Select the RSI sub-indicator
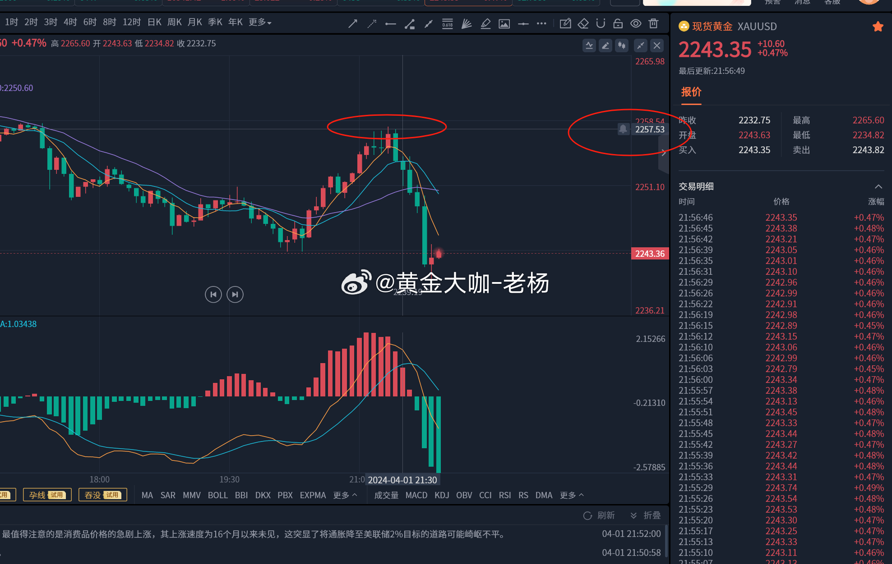The width and height of the screenshot is (892, 564). (x=505, y=495)
